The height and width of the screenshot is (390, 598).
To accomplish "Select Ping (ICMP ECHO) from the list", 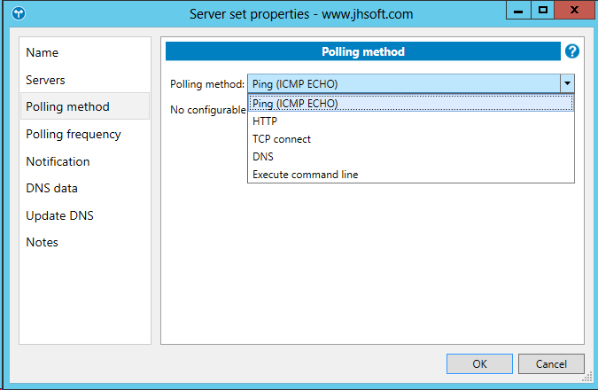I will coord(295,104).
